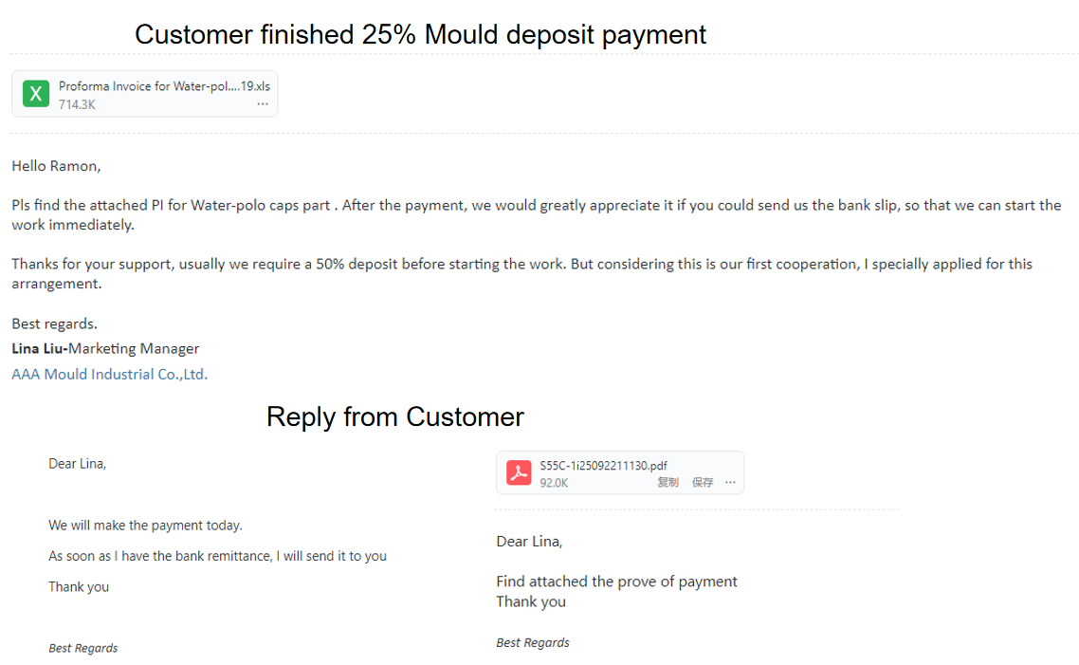This screenshot has width=1079, height=665.
Task: Click the 'Marketing Manager' title text
Action: 134,348
